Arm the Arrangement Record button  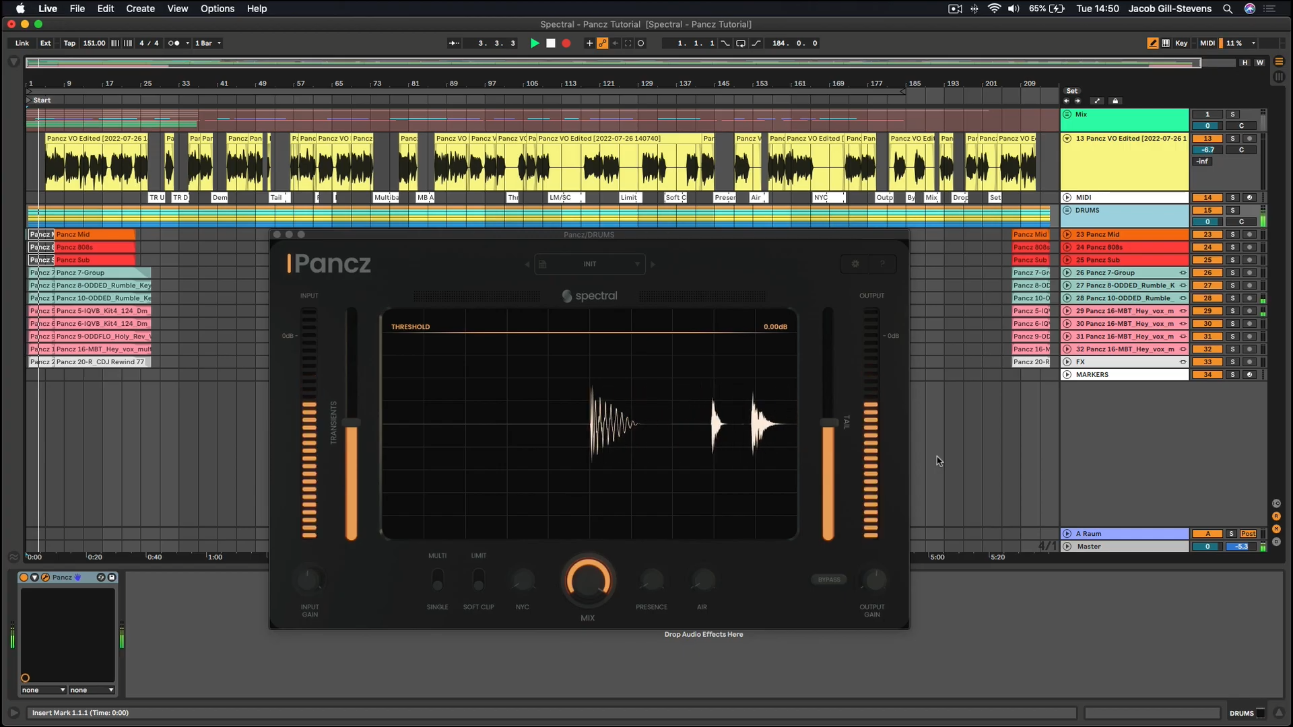566,43
